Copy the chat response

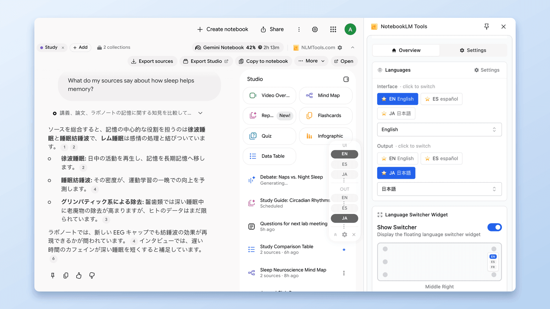click(66, 275)
